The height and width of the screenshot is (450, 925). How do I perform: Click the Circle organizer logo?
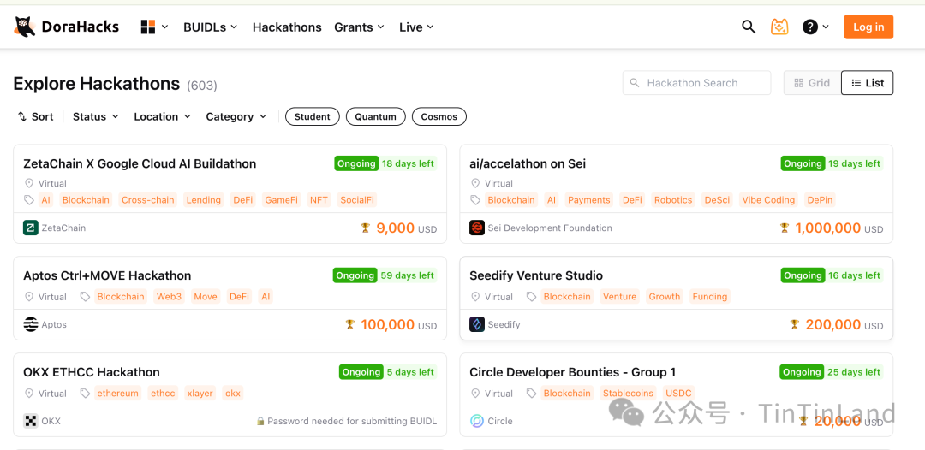[477, 421]
